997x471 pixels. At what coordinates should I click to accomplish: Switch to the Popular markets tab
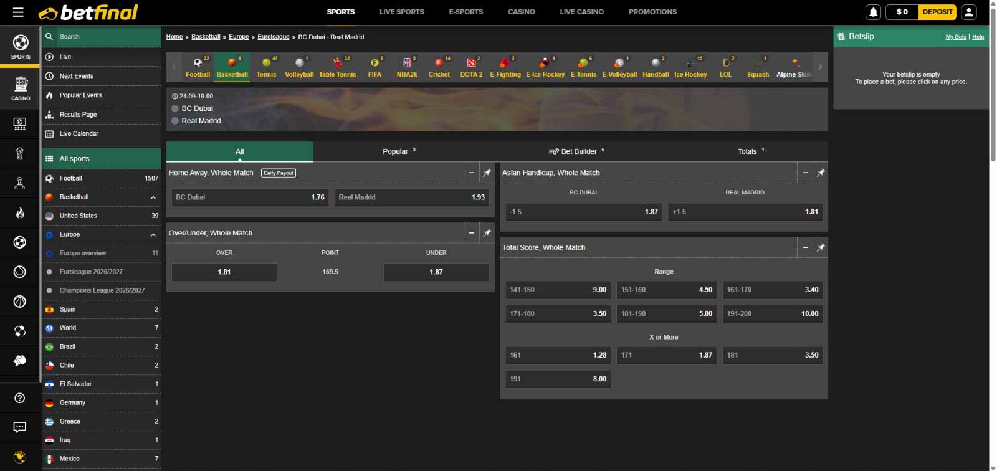(399, 151)
